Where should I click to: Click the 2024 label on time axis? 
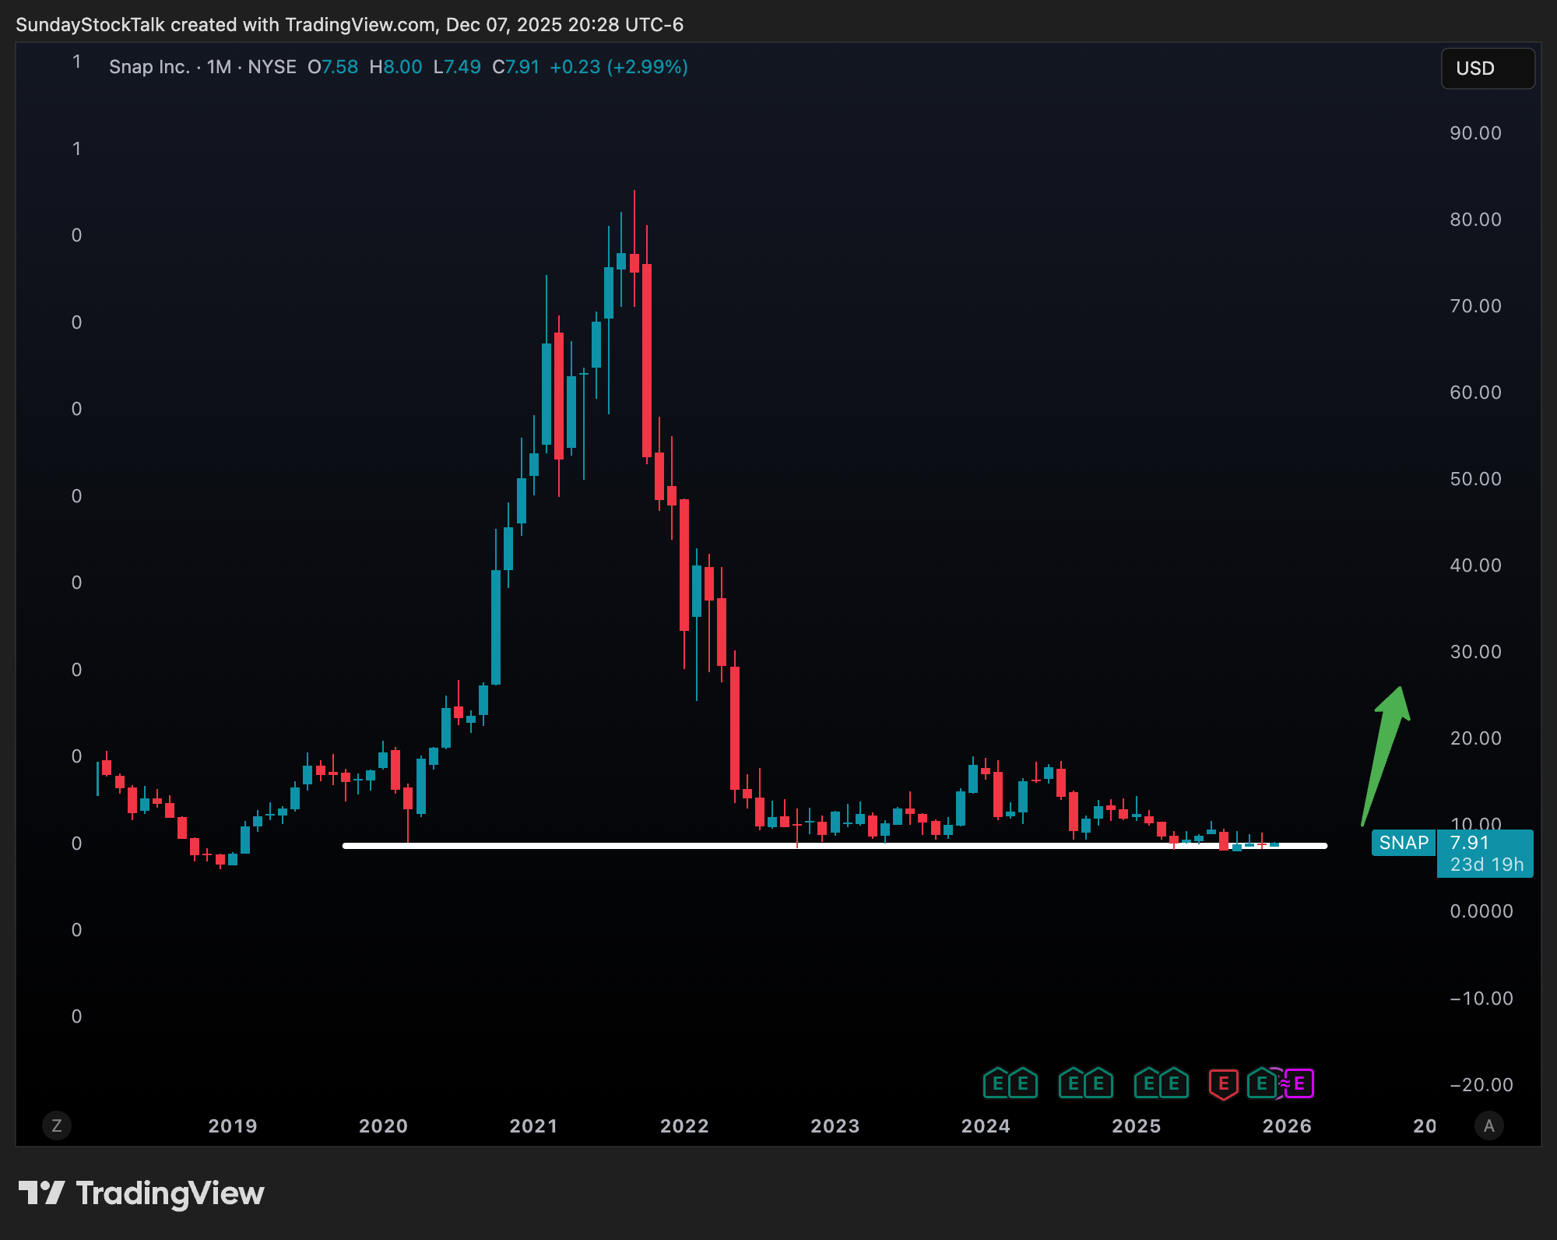click(986, 1126)
